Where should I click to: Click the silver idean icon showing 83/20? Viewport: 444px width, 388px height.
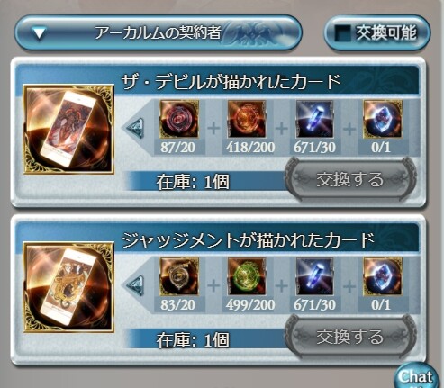[x=179, y=276]
